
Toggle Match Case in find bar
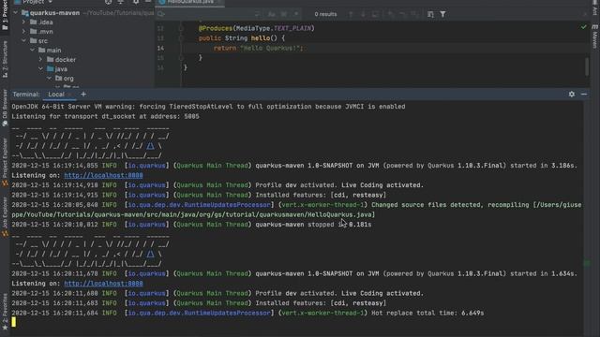click(271, 14)
